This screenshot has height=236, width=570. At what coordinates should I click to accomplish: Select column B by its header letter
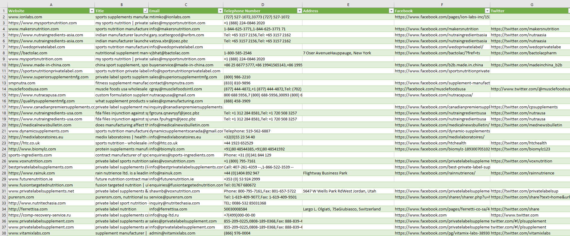122,5
